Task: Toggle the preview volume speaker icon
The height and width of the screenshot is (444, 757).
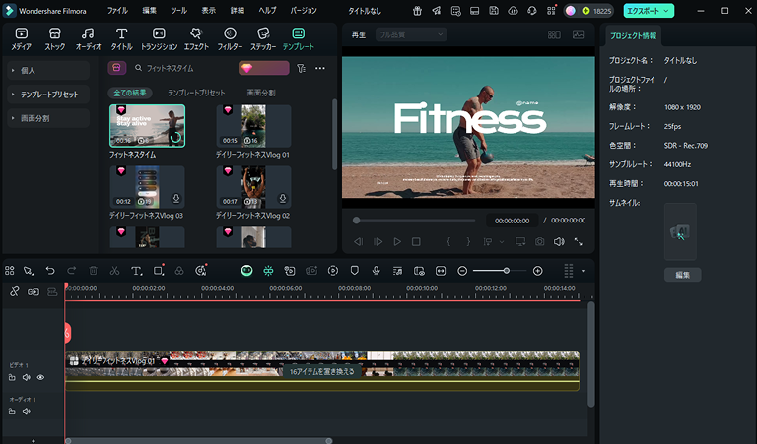Action: click(x=559, y=242)
